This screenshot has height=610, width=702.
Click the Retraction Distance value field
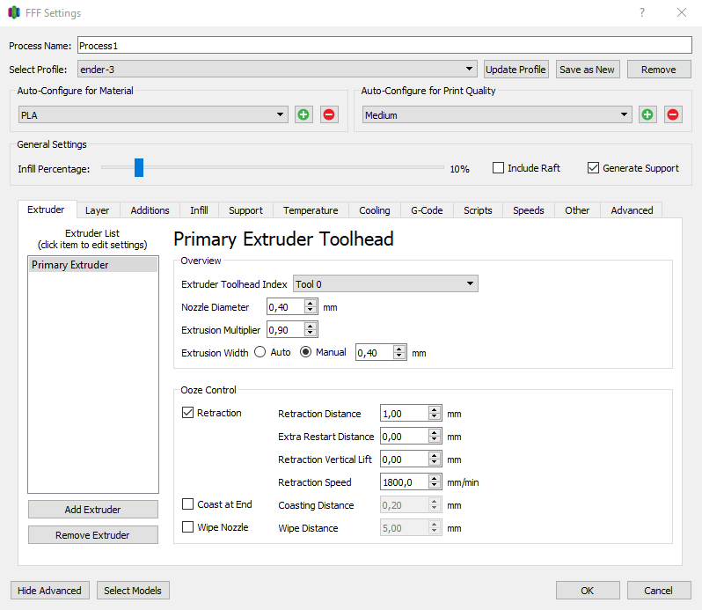point(404,414)
